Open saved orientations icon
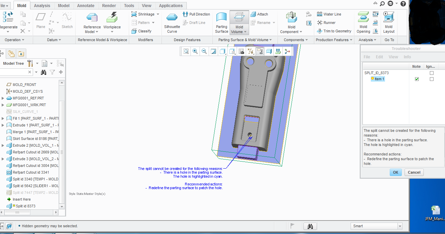The width and height of the screenshot is (445, 234). (x=232, y=51)
